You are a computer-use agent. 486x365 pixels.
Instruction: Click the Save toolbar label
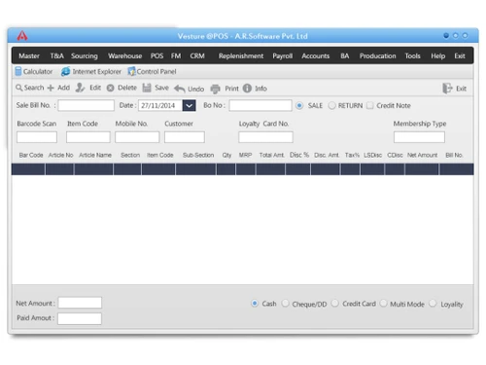(x=161, y=88)
